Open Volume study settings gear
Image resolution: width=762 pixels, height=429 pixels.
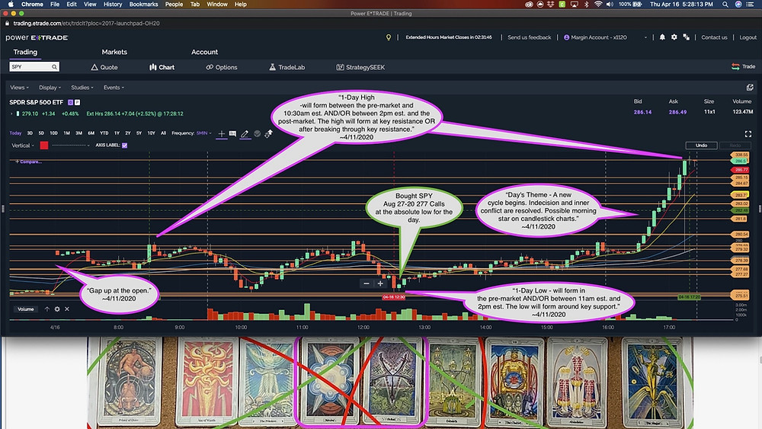57,309
